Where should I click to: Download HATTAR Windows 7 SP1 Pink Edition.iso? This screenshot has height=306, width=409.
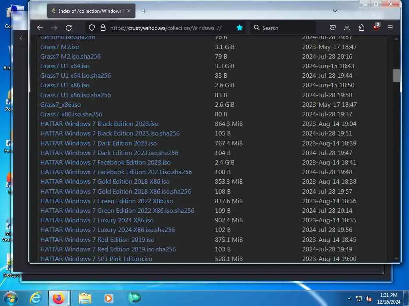tap(96, 259)
